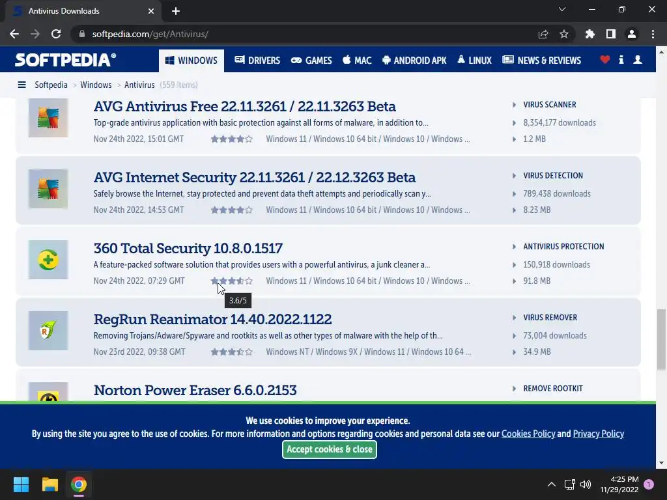Open notification badge in taskbar
This screenshot has width=667, height=500.
point(649,484)
